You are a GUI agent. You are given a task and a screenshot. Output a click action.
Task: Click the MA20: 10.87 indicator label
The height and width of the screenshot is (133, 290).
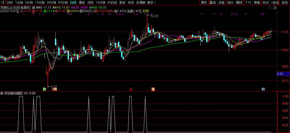click(x=79, y=8)
